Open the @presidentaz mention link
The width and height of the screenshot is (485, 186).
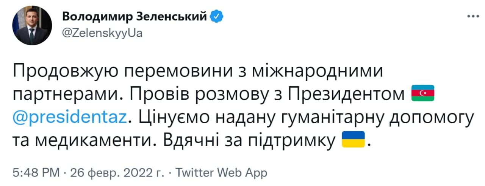[x=69, y=117]
